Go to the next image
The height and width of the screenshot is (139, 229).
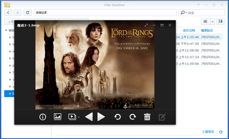tap(101, 117)
